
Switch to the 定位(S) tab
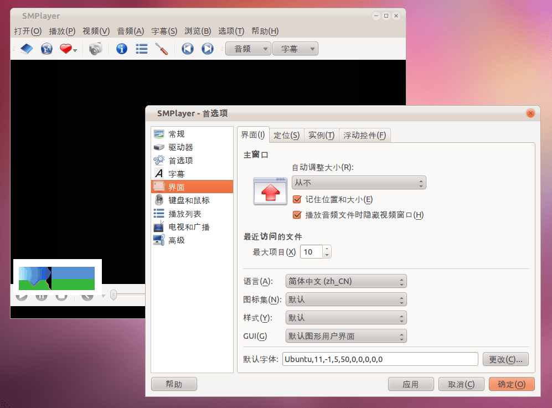click(x=287, y=135)
